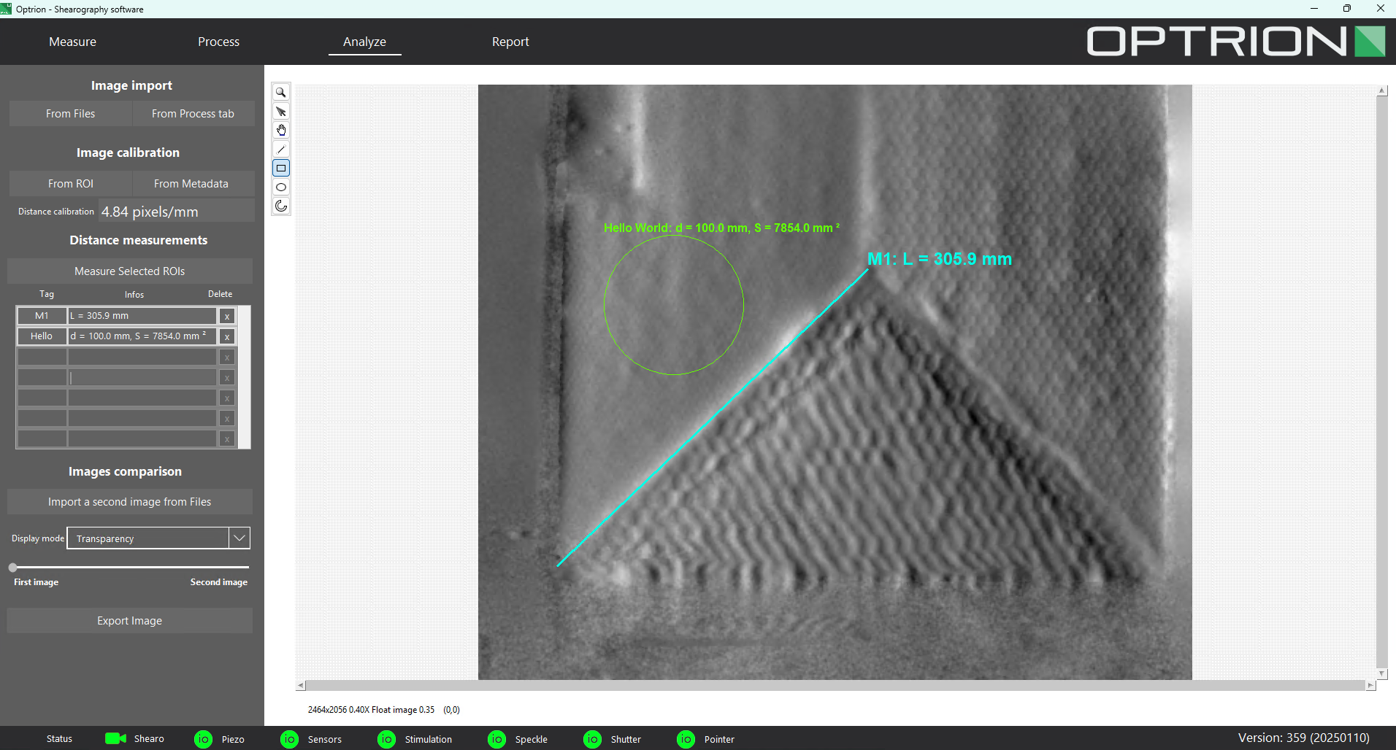Click the vertical scrollbar down arrow
This screenshot has height=750, width=1396.
coord(1381,674)
